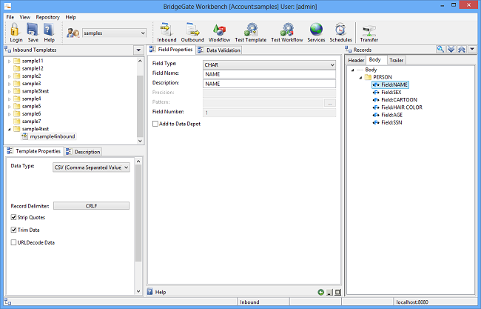
Task: Expand the sample11 folder
Action: (9, 61)
